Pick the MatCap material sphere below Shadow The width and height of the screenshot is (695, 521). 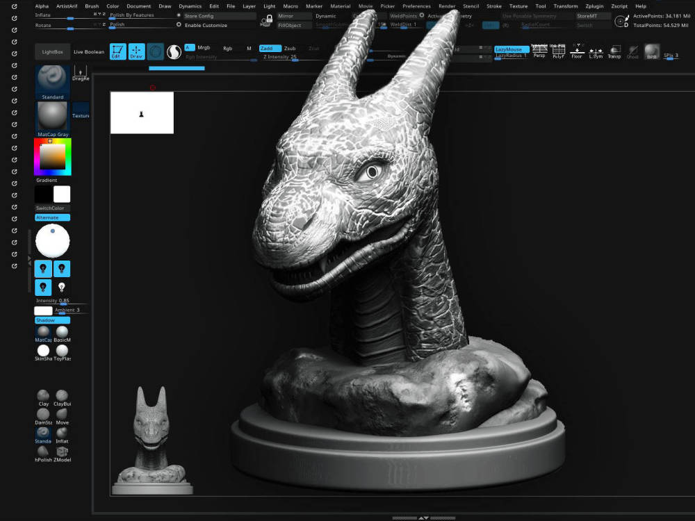[x=43, y=333]
